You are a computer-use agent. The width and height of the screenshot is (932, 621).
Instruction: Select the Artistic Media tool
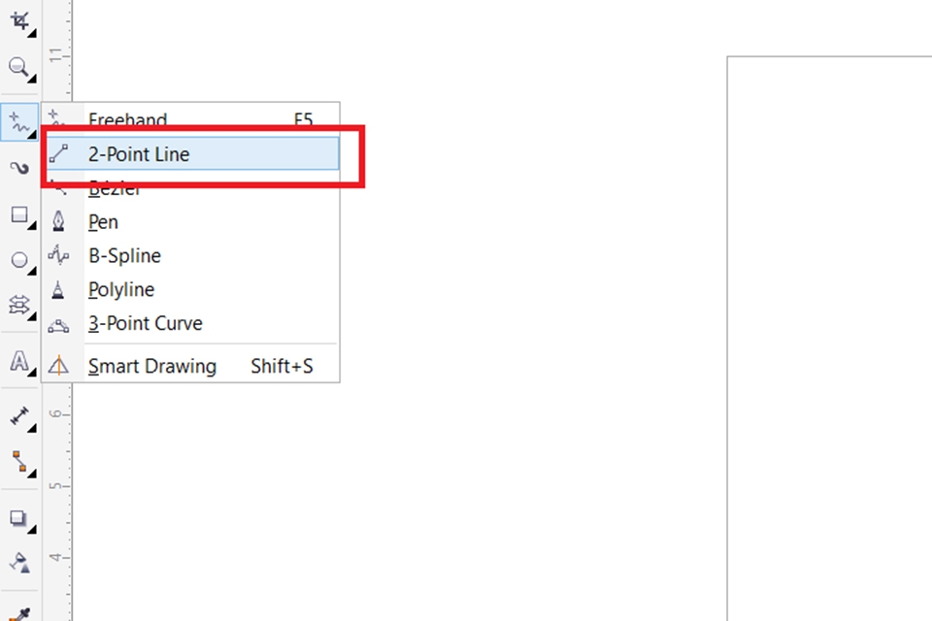pyautogui.click(x=18, y=168)
